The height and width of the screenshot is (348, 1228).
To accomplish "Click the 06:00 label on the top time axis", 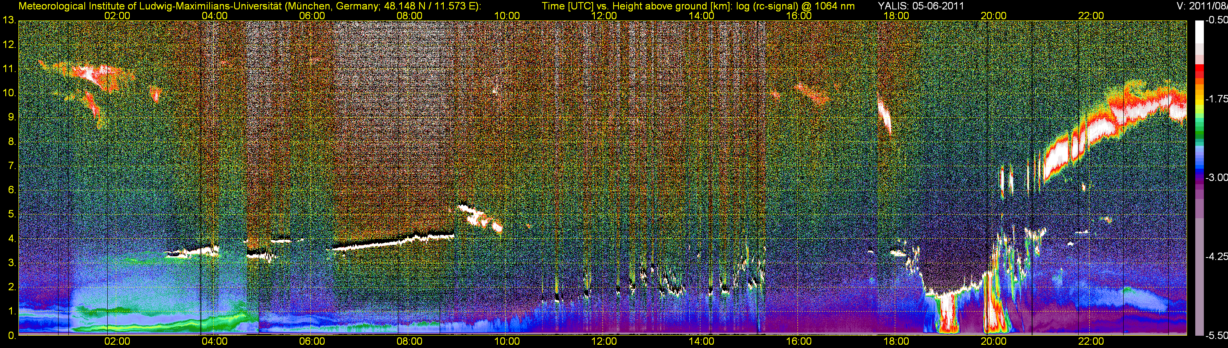I will point(312,16).
